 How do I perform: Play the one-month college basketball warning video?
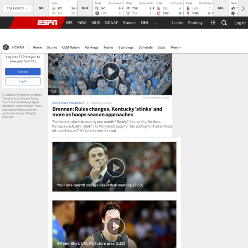(114, 167)
